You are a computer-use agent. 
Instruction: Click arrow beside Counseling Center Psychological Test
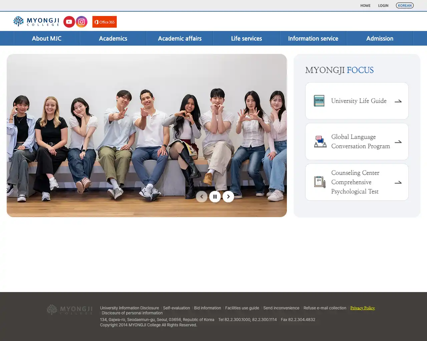(398, 182)
